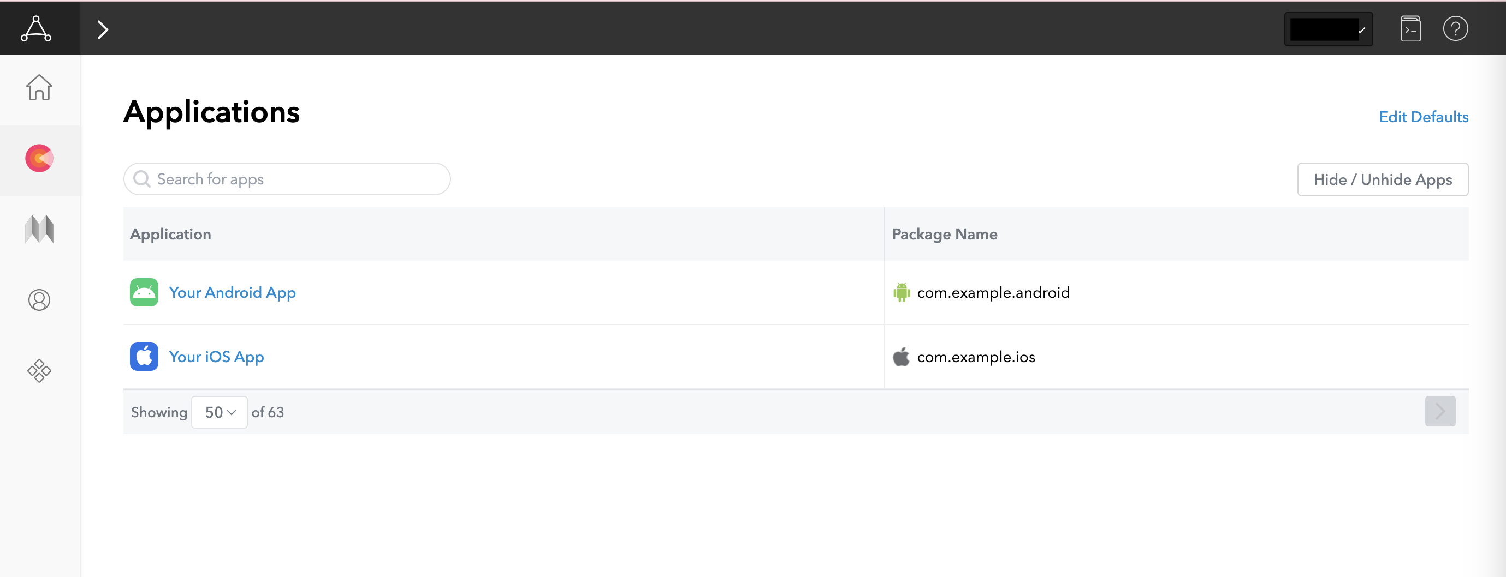Open the API documentation icon in the top bar

click(1410, 28)
